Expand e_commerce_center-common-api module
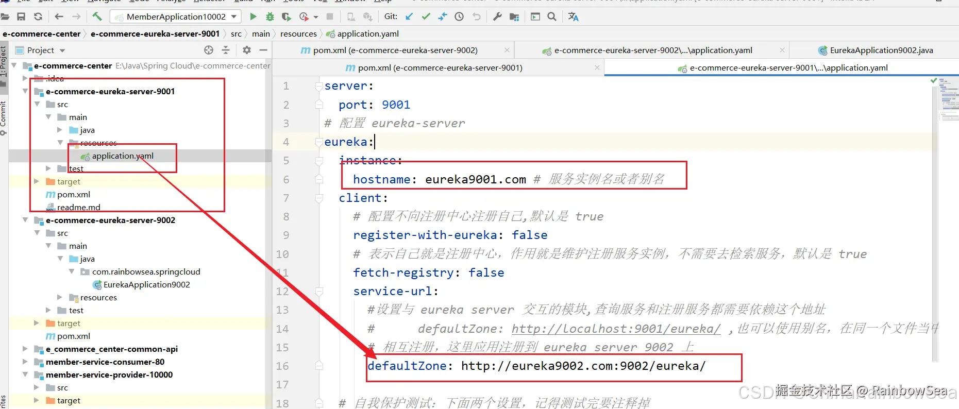Image resolution: width=959 pixels, height=409 pixels. coord(25,349)
